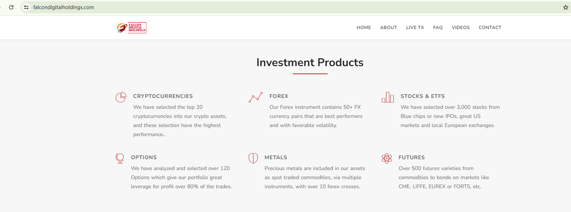Click the CRYPTOCURRENCIES heading

[163, 96]
